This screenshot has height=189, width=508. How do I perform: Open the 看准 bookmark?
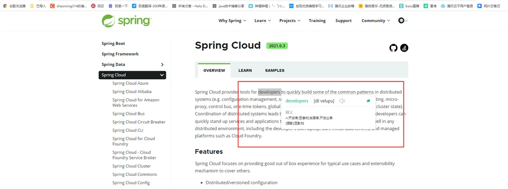pos(430,6)
